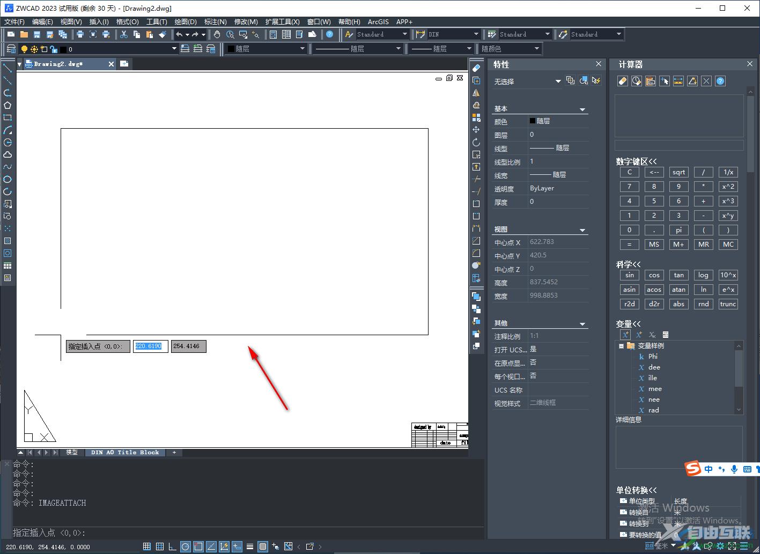Select the Hatch tool in left toolbar

(x=8, y=241)
